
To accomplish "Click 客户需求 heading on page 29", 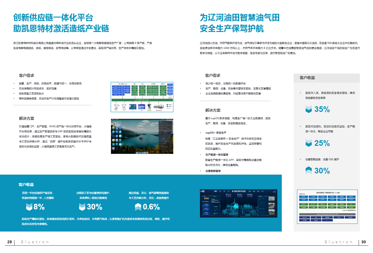I will 27,76.
